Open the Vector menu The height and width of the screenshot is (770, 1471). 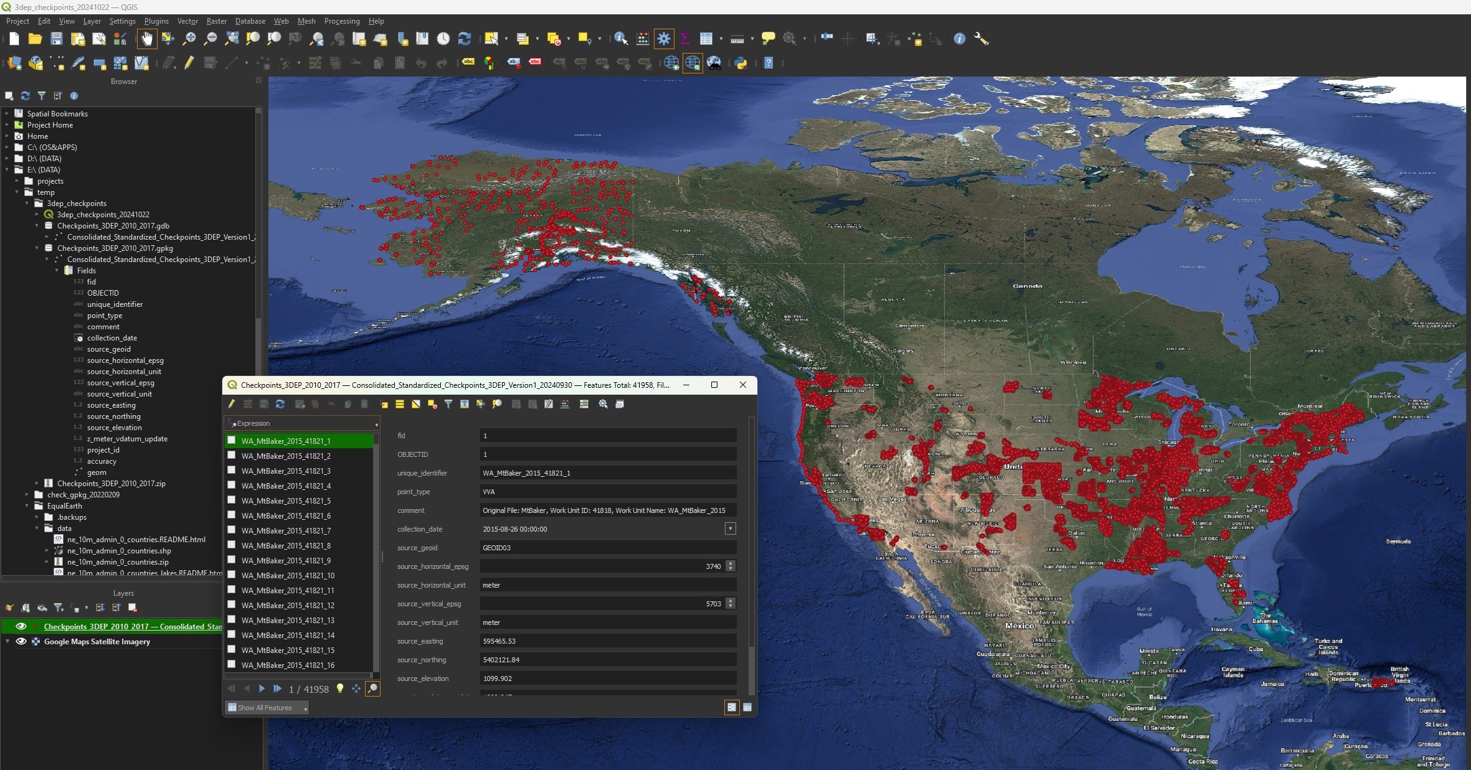coord(187,21)
